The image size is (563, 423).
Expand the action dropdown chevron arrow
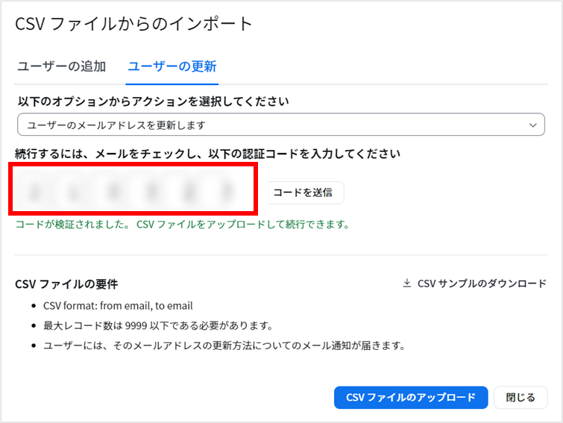click(x=533, y=125)
